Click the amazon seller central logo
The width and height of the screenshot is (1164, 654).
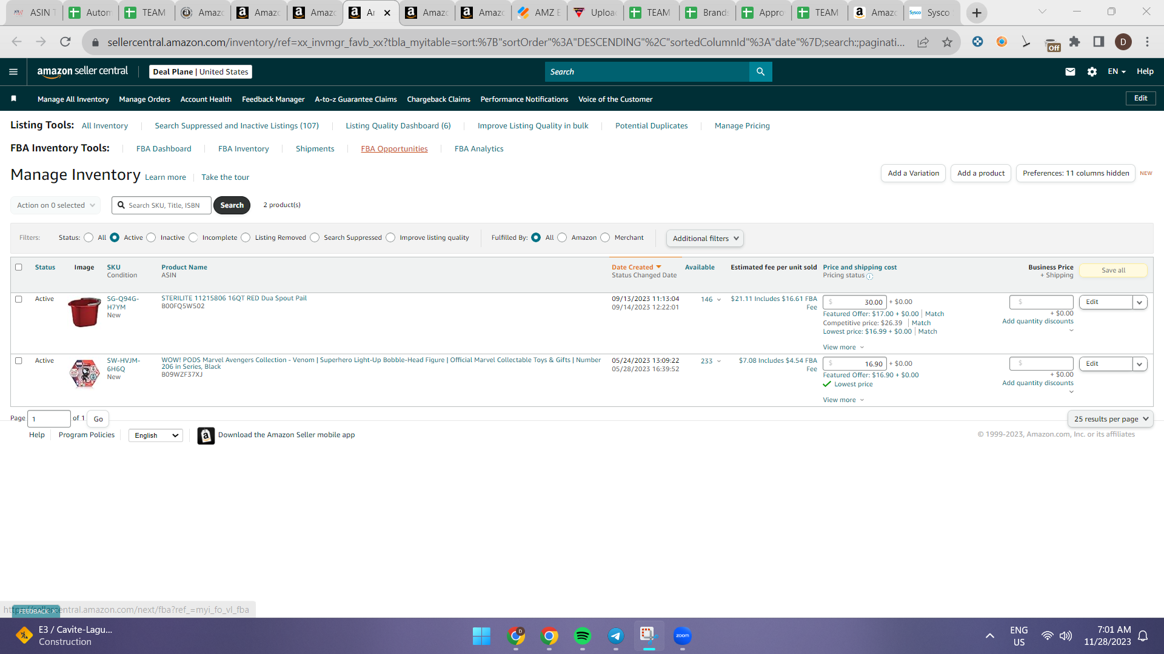(82, 71)
